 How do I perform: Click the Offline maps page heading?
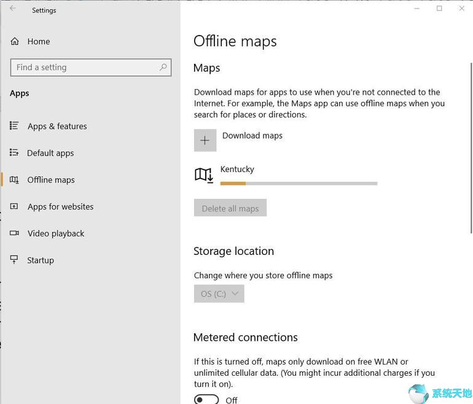(x=235, y=42)
